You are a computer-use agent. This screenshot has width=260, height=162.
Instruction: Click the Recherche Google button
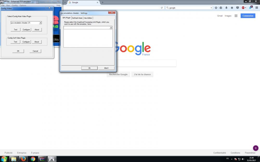118,74
